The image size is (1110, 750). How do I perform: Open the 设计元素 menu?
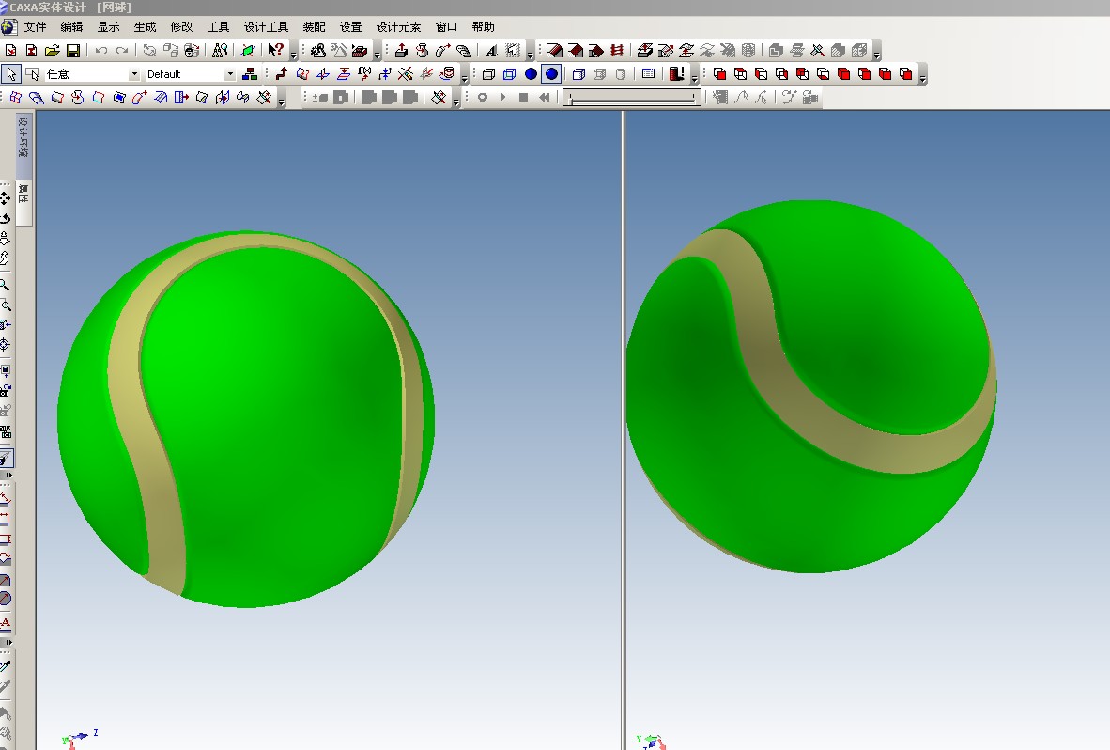[x=398, y=27]
